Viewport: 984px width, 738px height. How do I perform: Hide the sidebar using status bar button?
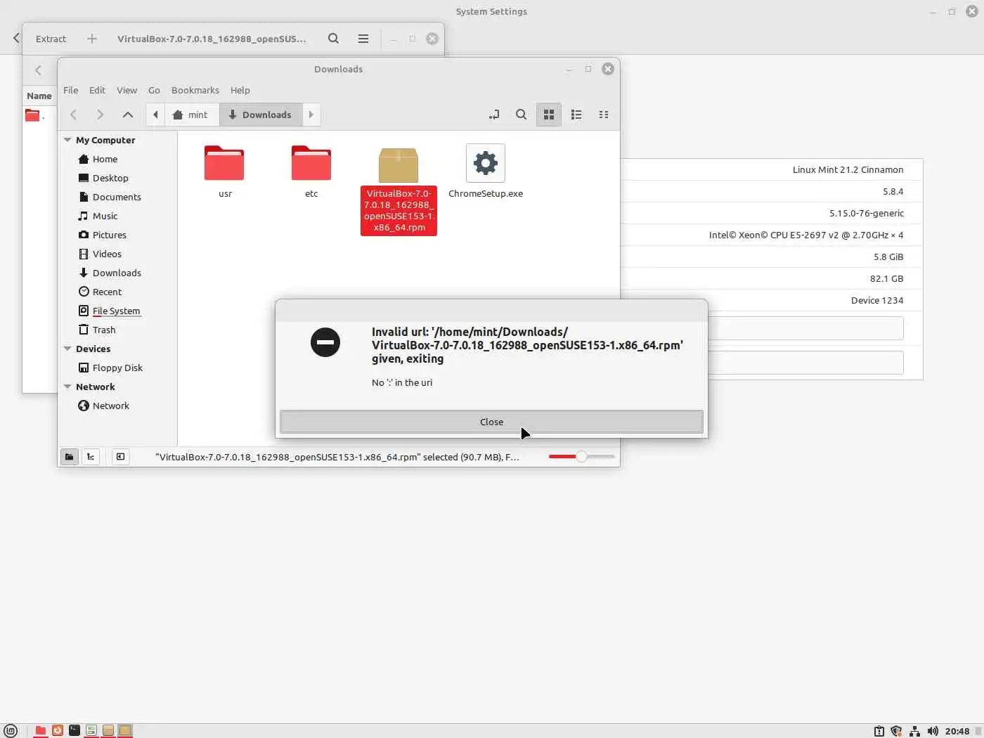(x=121, y=457)
